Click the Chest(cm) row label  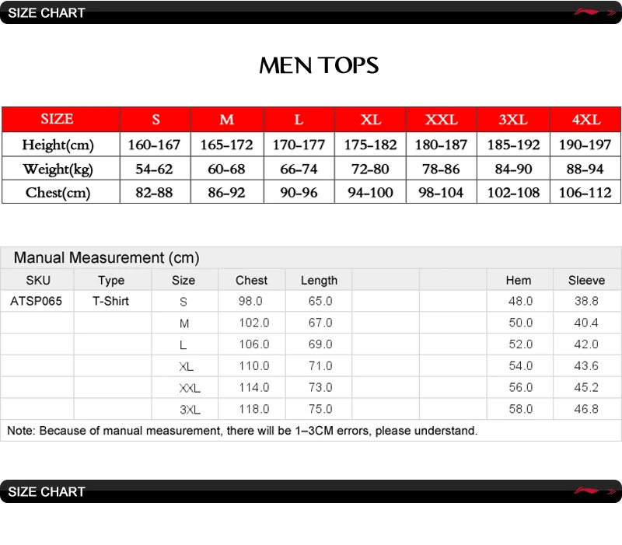pos(58,192)
